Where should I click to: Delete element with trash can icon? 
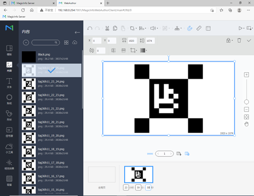[239, 40]
